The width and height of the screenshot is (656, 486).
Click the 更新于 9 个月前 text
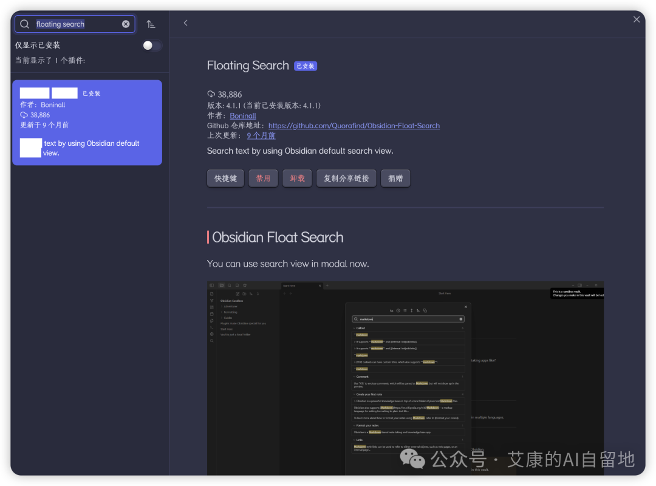tap(44, 125)
